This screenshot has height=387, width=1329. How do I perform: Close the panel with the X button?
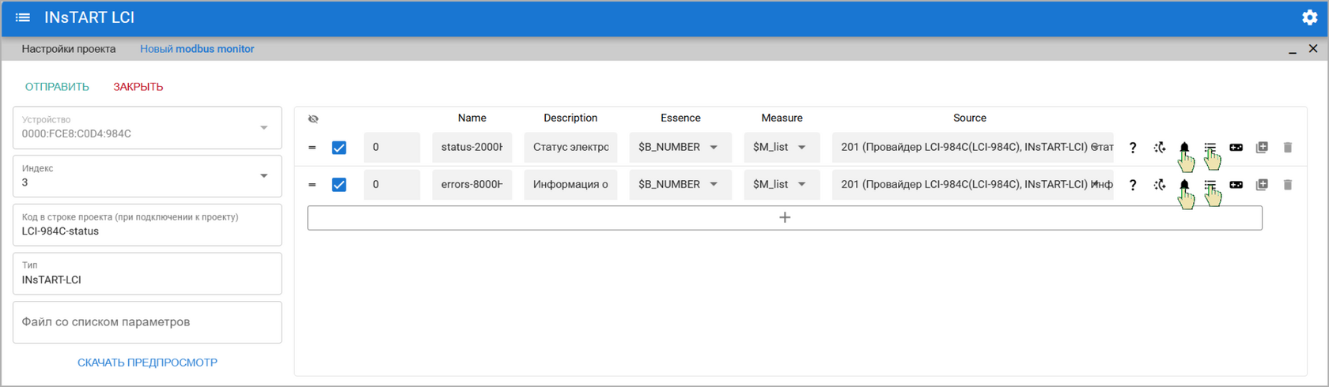coord(1313,49)
